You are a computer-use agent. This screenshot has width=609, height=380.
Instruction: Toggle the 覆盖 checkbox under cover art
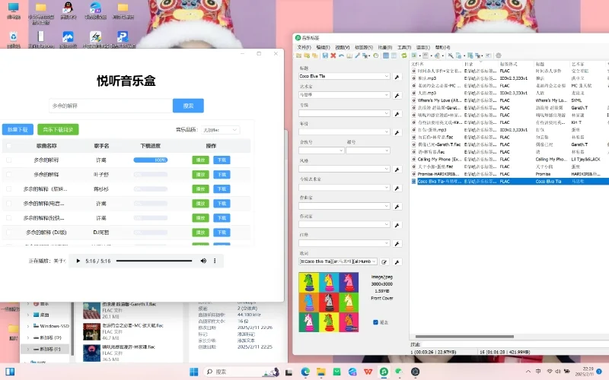pos(375,322)
